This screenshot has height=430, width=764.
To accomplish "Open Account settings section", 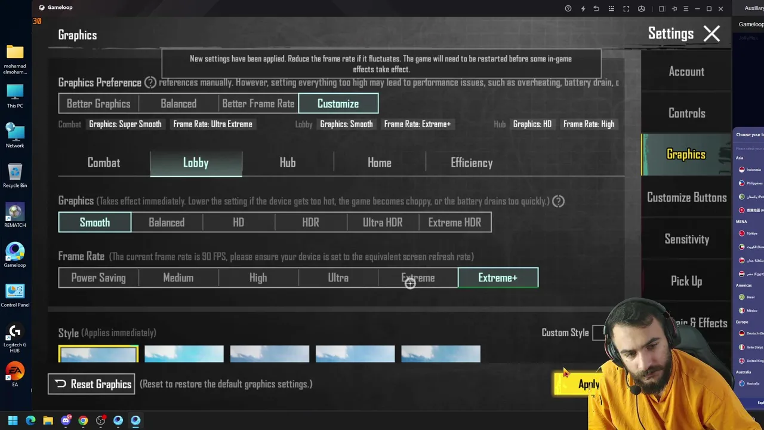I will [686, 72].
